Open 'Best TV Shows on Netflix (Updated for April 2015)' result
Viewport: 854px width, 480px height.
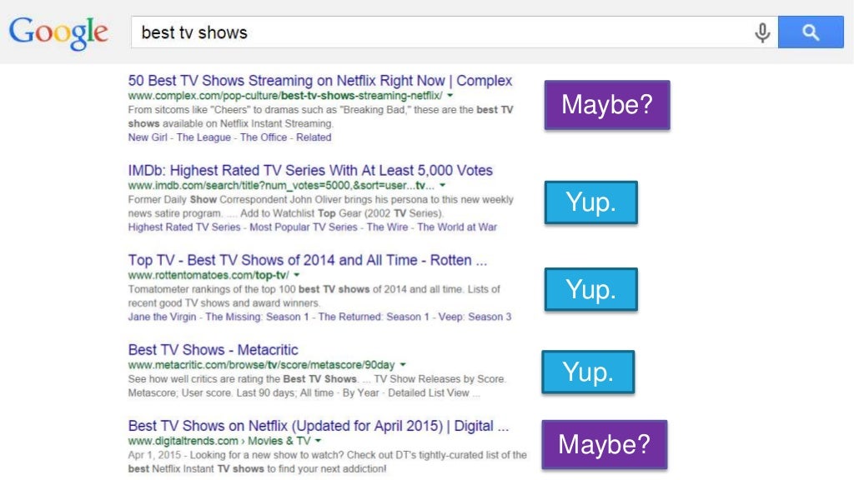(x=318, y=426)
